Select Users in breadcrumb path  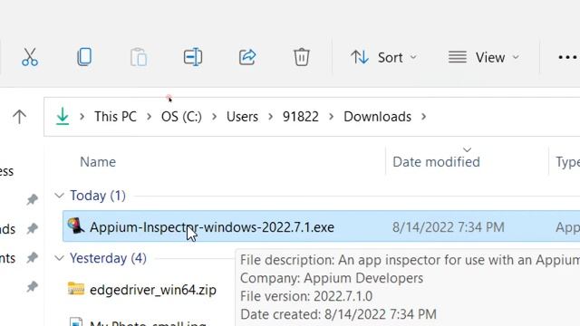pos(242,117)
